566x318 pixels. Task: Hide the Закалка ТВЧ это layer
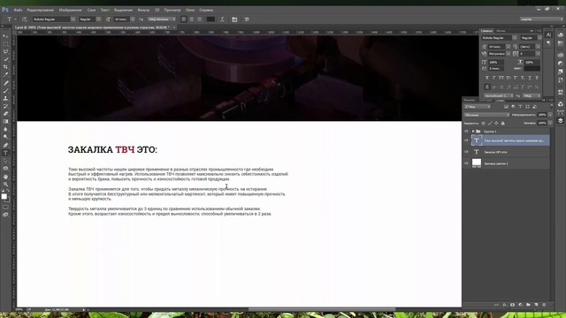[466, 152]
